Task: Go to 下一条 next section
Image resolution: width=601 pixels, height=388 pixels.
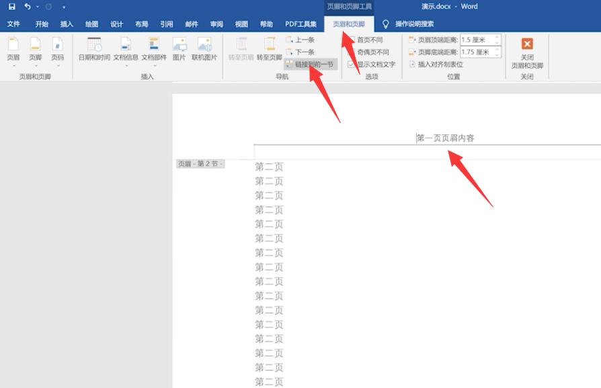Action: 300,52
